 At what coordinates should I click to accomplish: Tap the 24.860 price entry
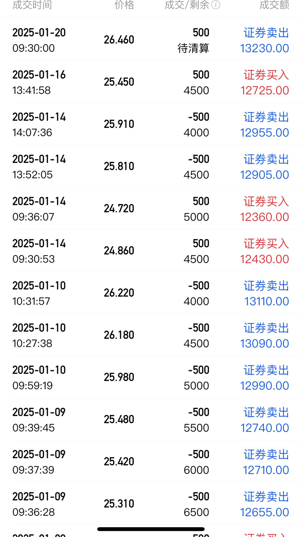[119, 250]
